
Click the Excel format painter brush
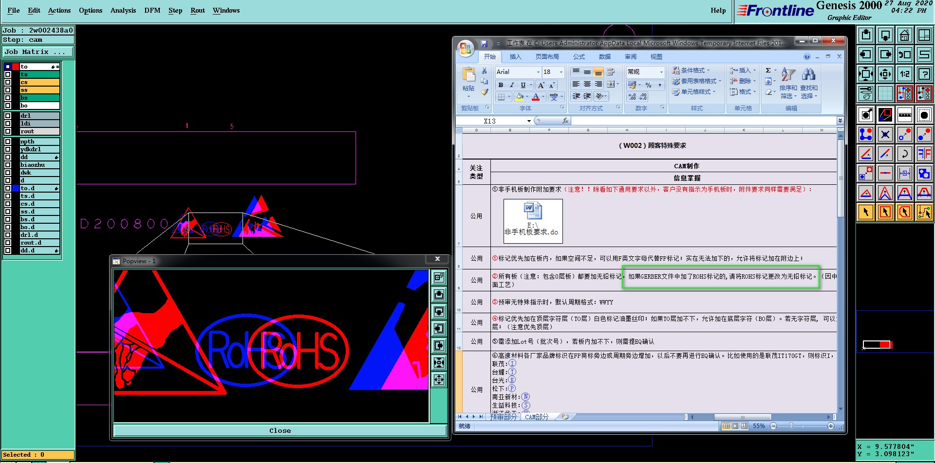[484, 91]
